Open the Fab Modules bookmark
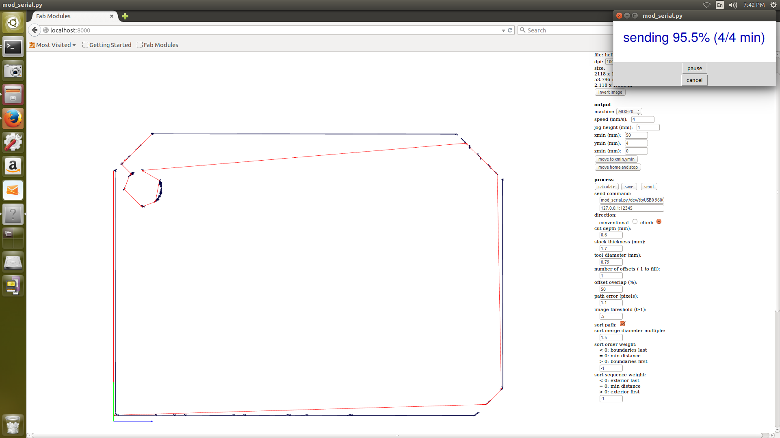The width and height of the screenshot is (780, 438). tap(158, 45)
